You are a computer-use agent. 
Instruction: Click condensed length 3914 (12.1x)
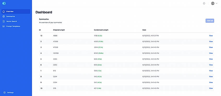(98, 47)
